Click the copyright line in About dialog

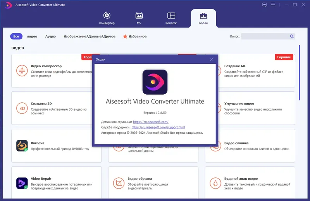point(152,133)
